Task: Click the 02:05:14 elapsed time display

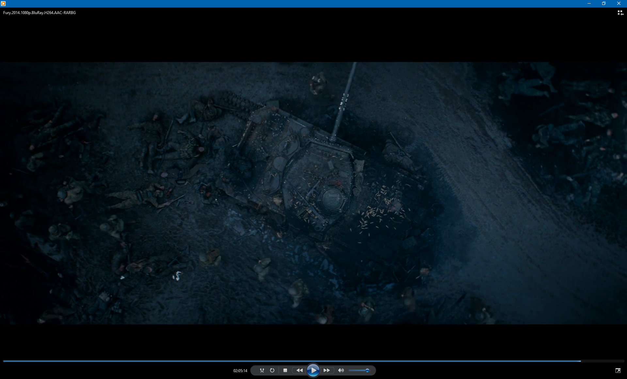Action: [240, 371]
